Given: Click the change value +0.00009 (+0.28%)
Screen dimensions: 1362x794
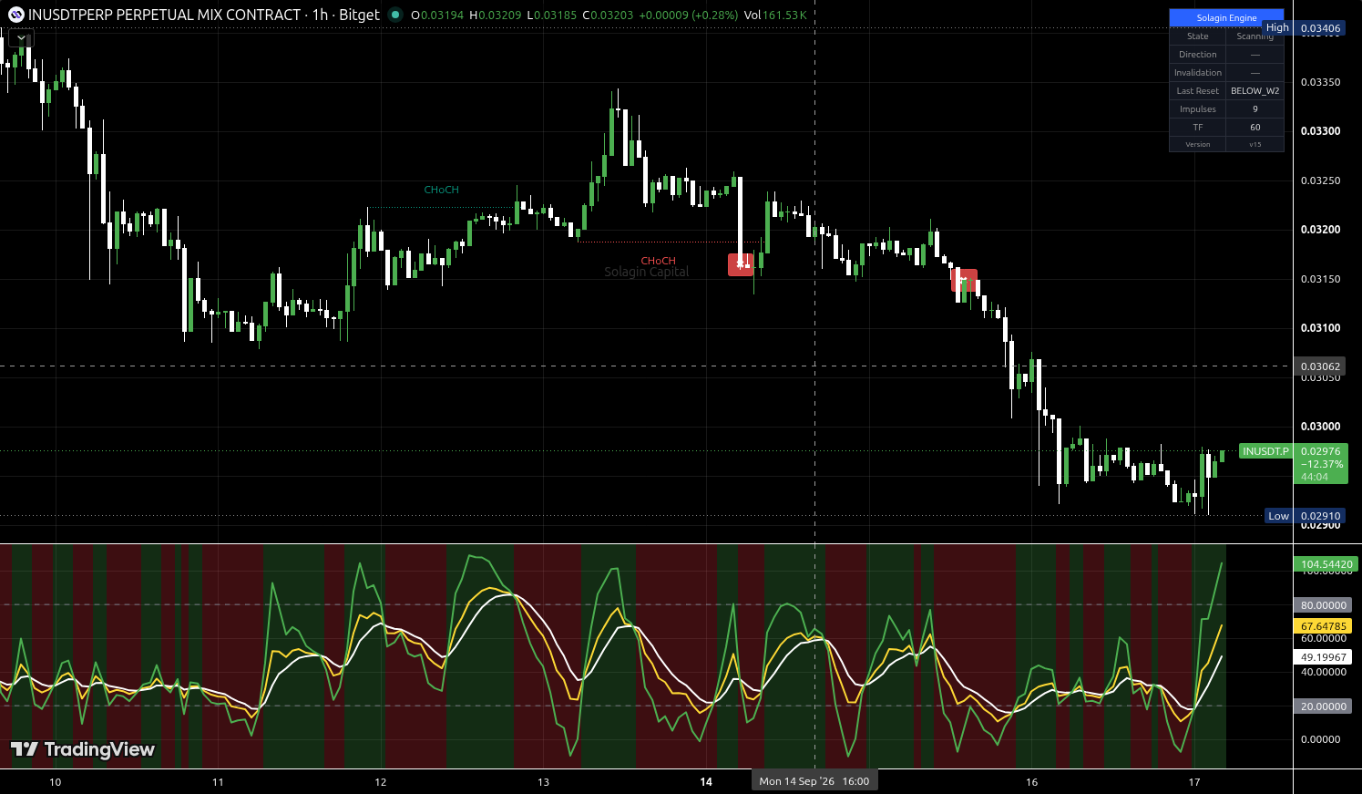Looking at the screenshot, I should click(x=689, y=15).
